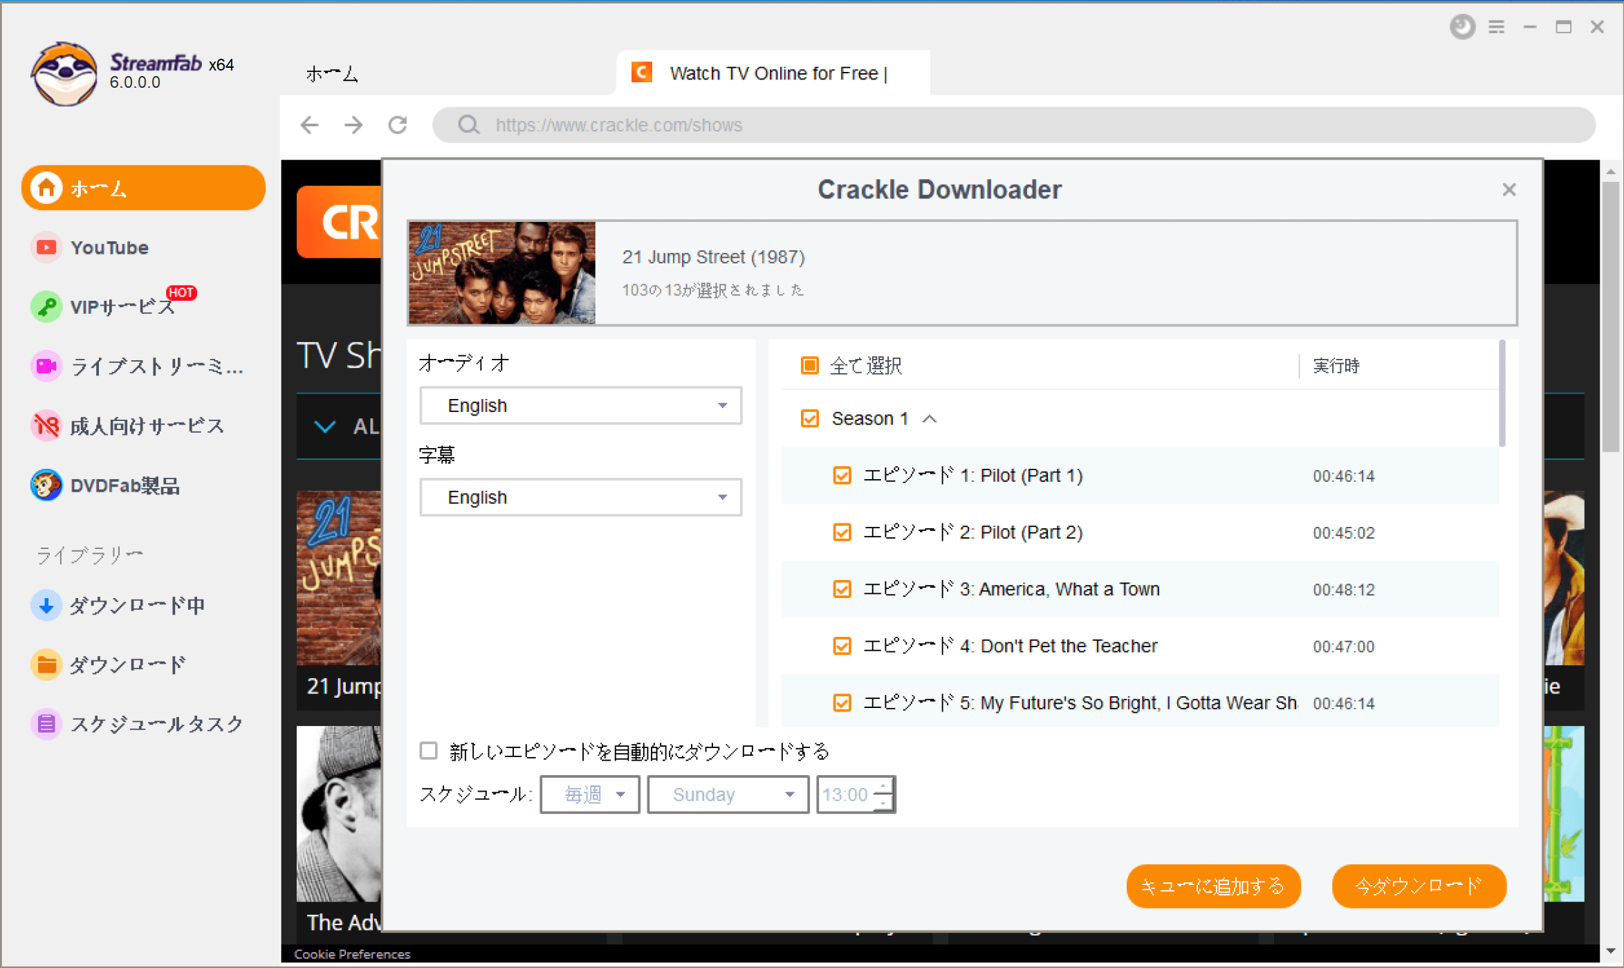Click the runtime column header

coord(1336,365)
